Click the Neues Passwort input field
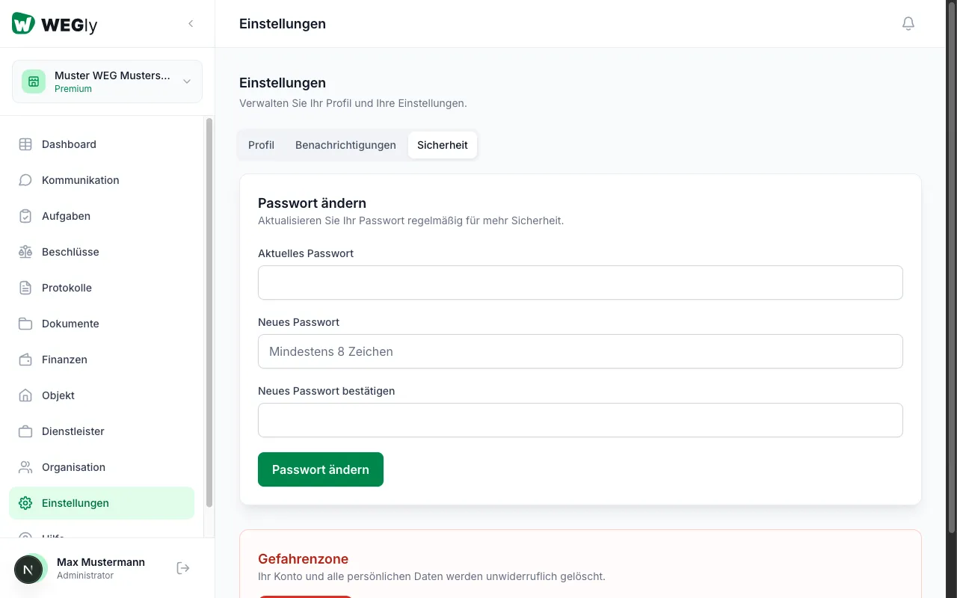This screenshot has width=957, height=598. point(580,351)
